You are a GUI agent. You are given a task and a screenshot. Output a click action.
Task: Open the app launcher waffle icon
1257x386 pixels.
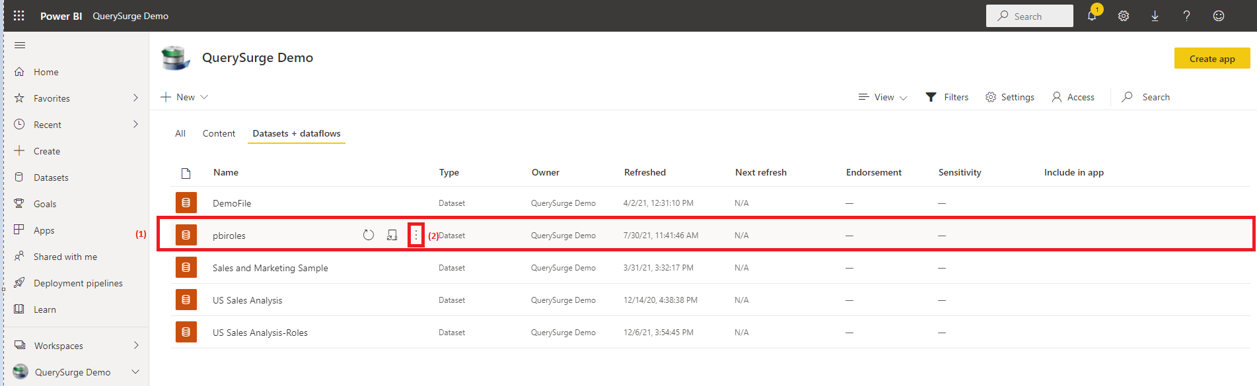(x=19, y=16)
